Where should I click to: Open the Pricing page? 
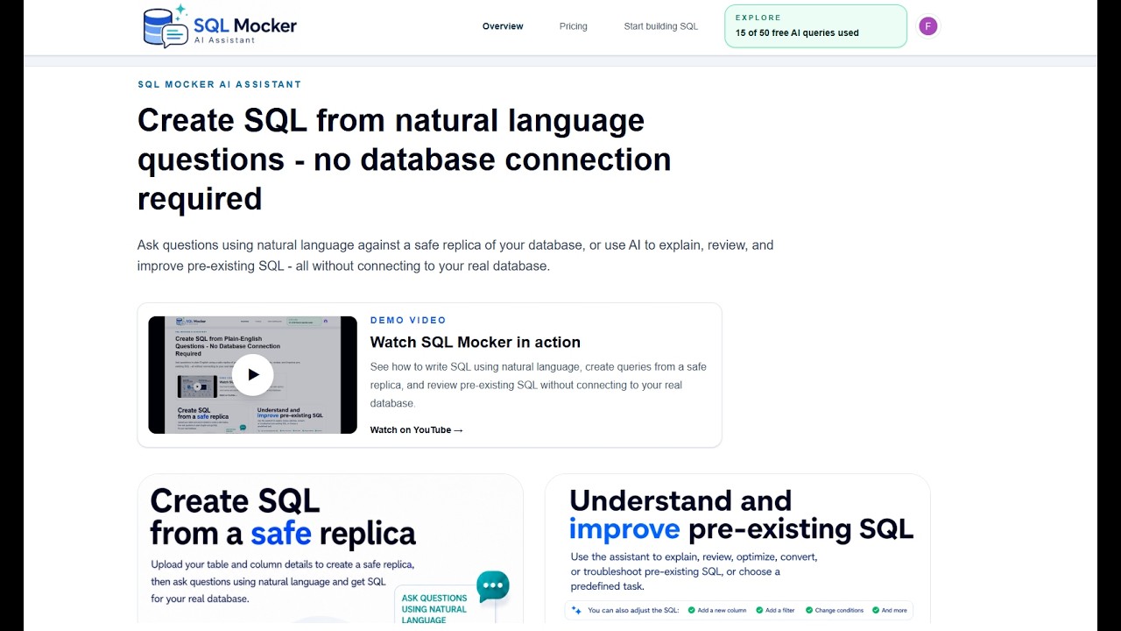pyautogui.click(x=574, y=26)
